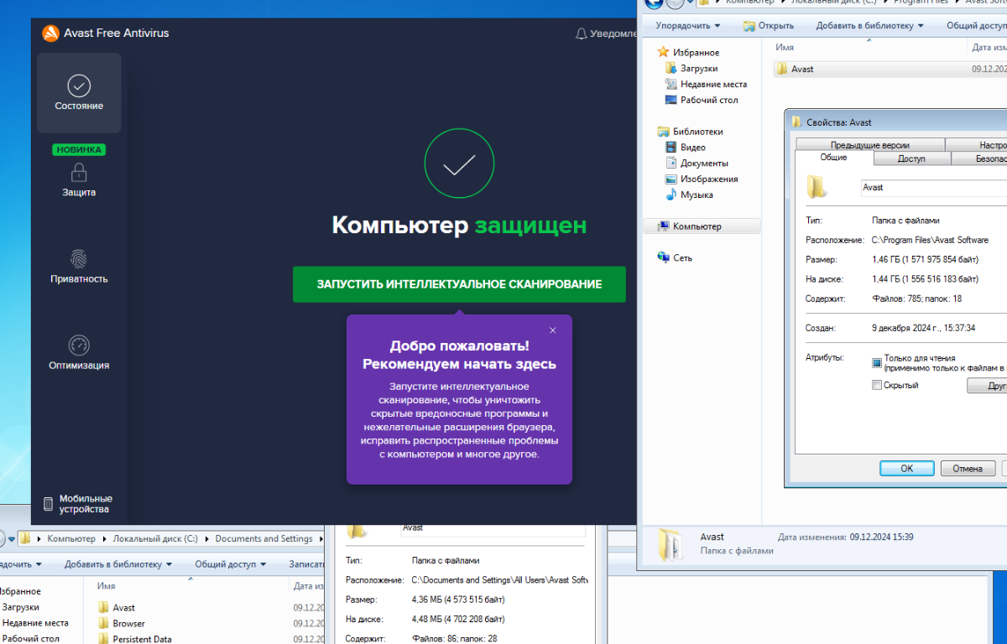Select the Avast folder in Program Files
This screenshot has height=644, width=1007.
click(802, 69)
